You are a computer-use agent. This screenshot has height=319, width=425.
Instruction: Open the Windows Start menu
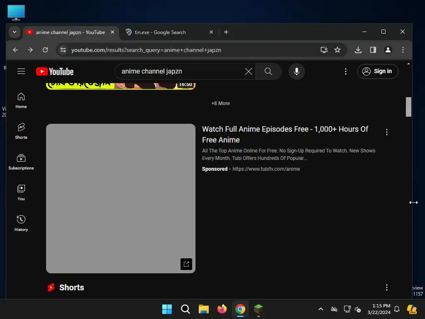point(167,309)
